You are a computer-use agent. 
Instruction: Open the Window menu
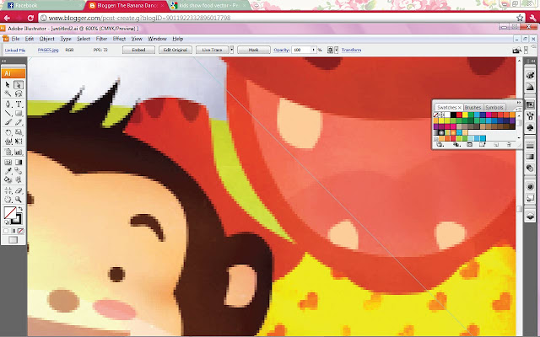pyautogui.click(x=157, y=39)
